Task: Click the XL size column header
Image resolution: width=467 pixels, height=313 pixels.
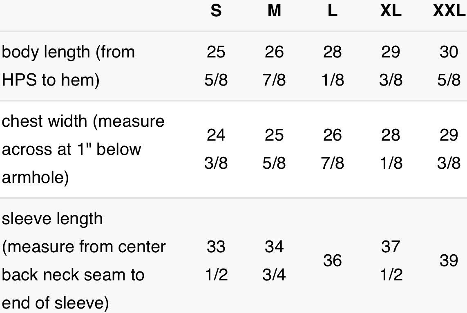Action: (x=391, y=11)
